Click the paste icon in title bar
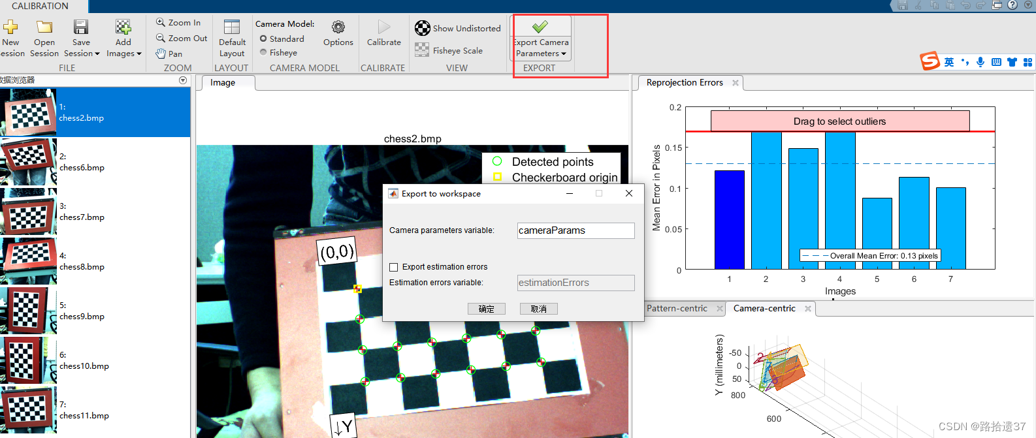Viewport: 1036px width, 438px height. tap(950, 5)
